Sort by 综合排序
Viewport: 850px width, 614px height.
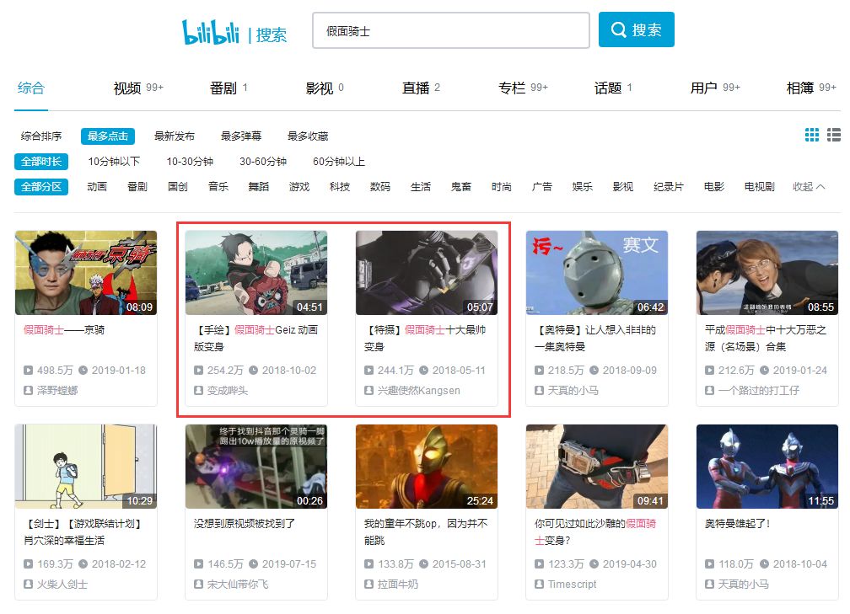point(41,136)
